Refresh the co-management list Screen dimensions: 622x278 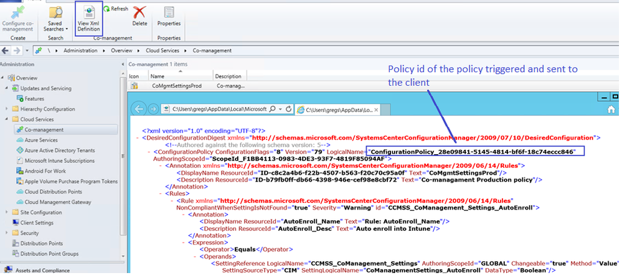[116, 9]
